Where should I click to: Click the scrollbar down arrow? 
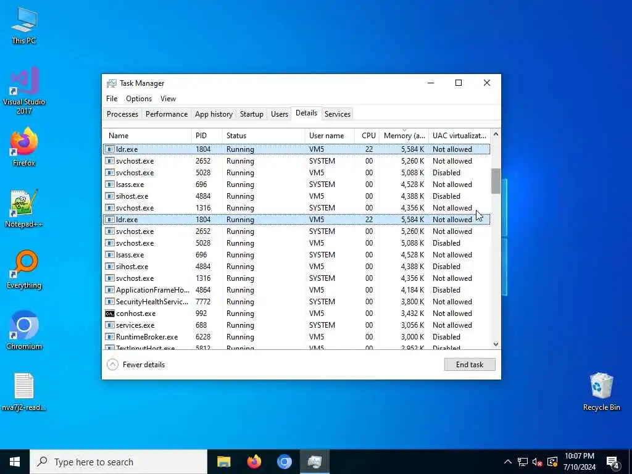tap(496, 344)
